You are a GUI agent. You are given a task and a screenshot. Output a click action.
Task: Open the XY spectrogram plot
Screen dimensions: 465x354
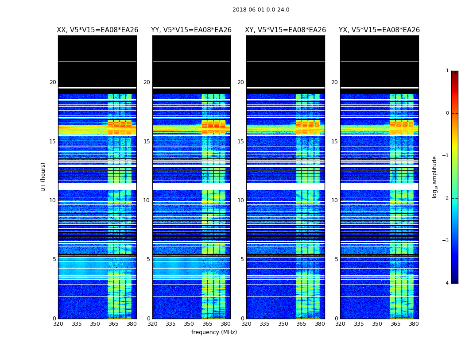pos(286,177)
